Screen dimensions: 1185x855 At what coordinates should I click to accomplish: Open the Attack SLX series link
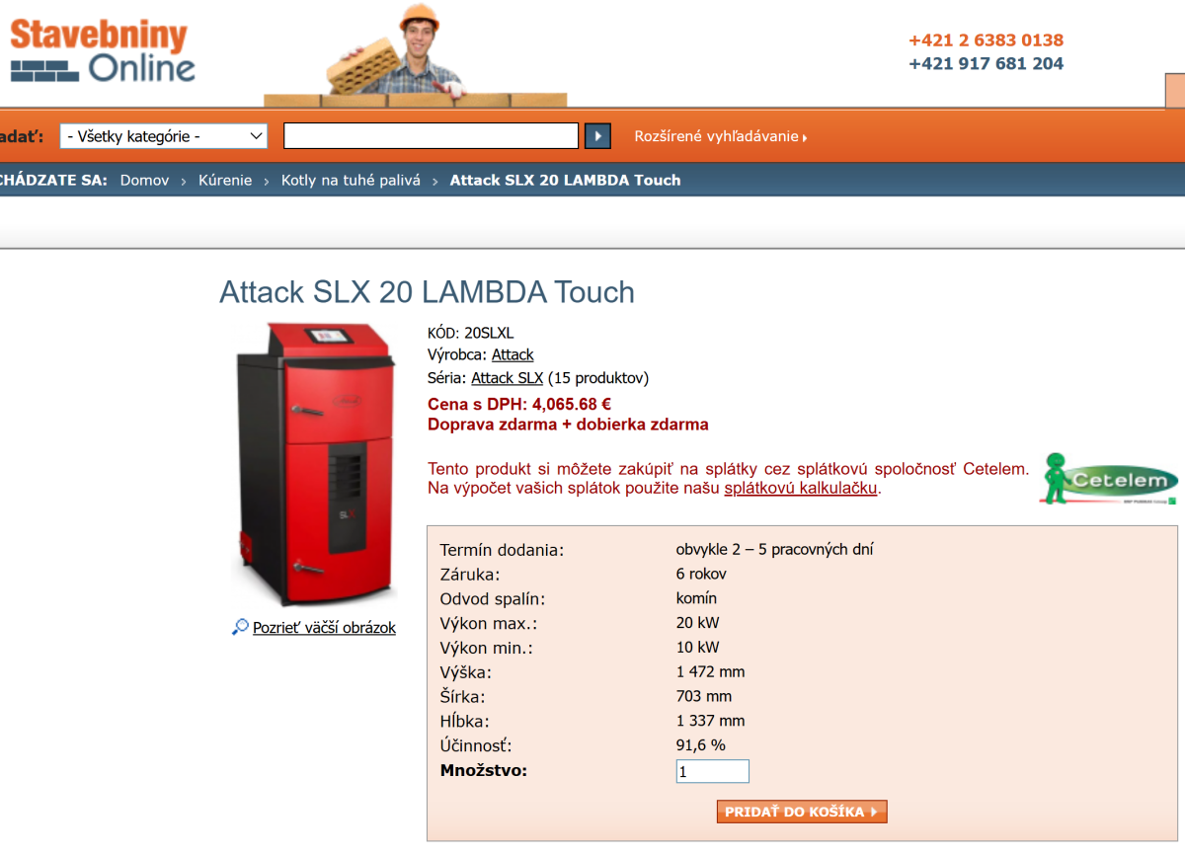point(508,378)
